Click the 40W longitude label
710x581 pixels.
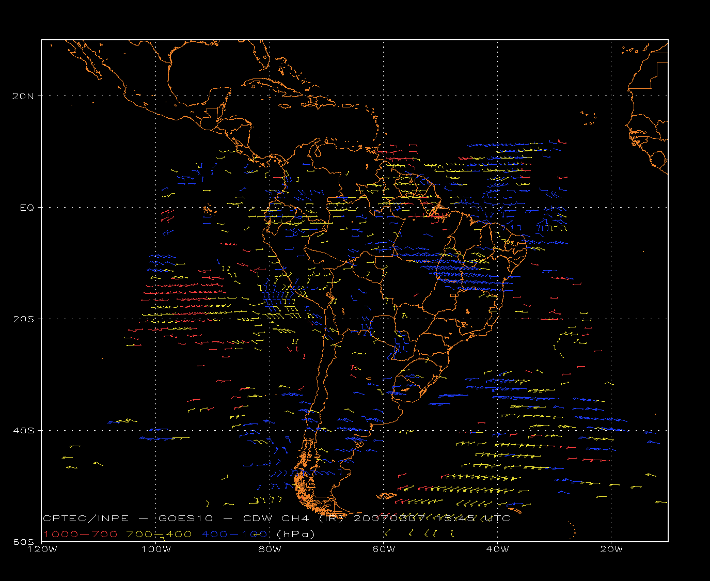point(497,549)
